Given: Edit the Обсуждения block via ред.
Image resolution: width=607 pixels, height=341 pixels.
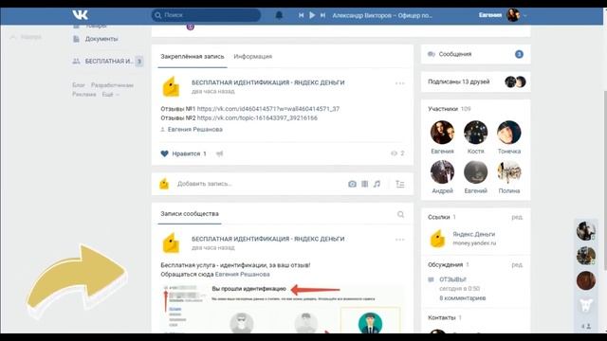Looking at the screenshot, I should point(517,265).
